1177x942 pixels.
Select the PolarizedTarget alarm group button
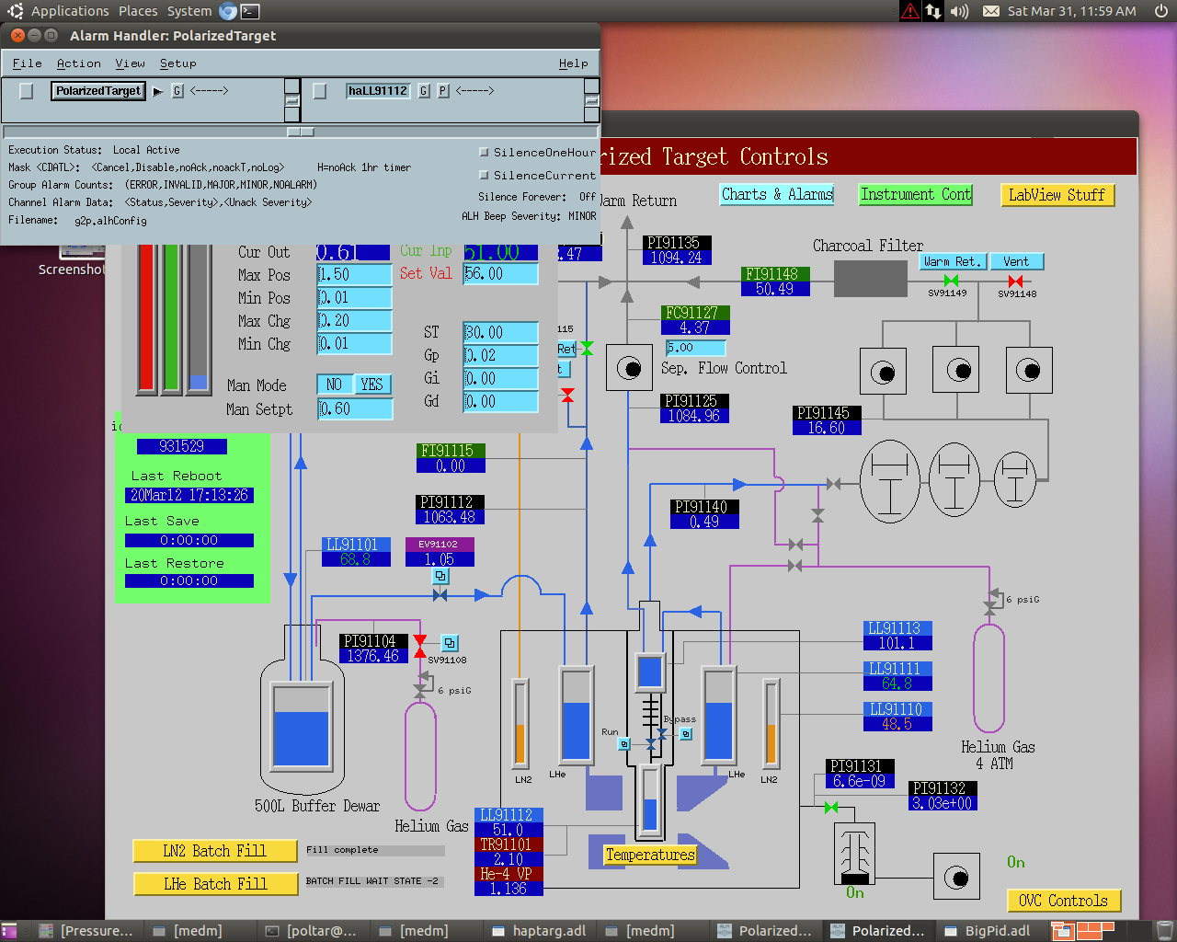pos(98,91)
